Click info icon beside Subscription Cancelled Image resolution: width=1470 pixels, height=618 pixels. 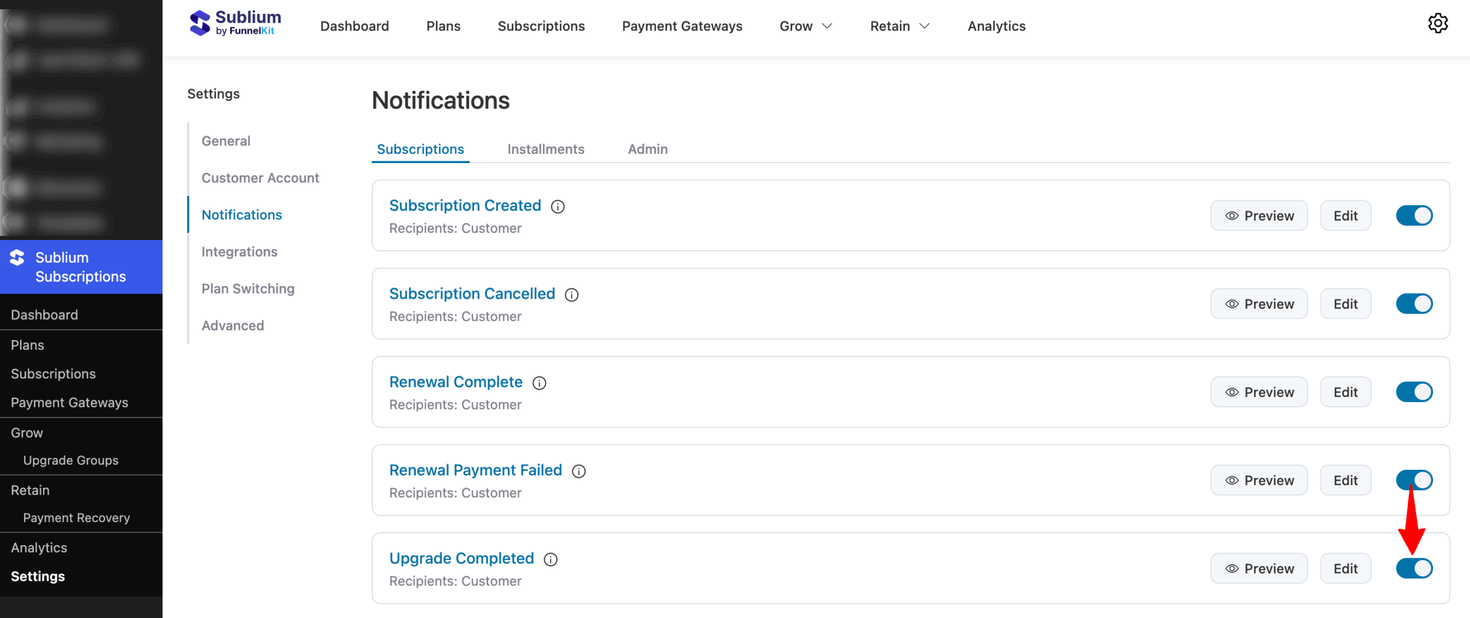pos(571,295)
